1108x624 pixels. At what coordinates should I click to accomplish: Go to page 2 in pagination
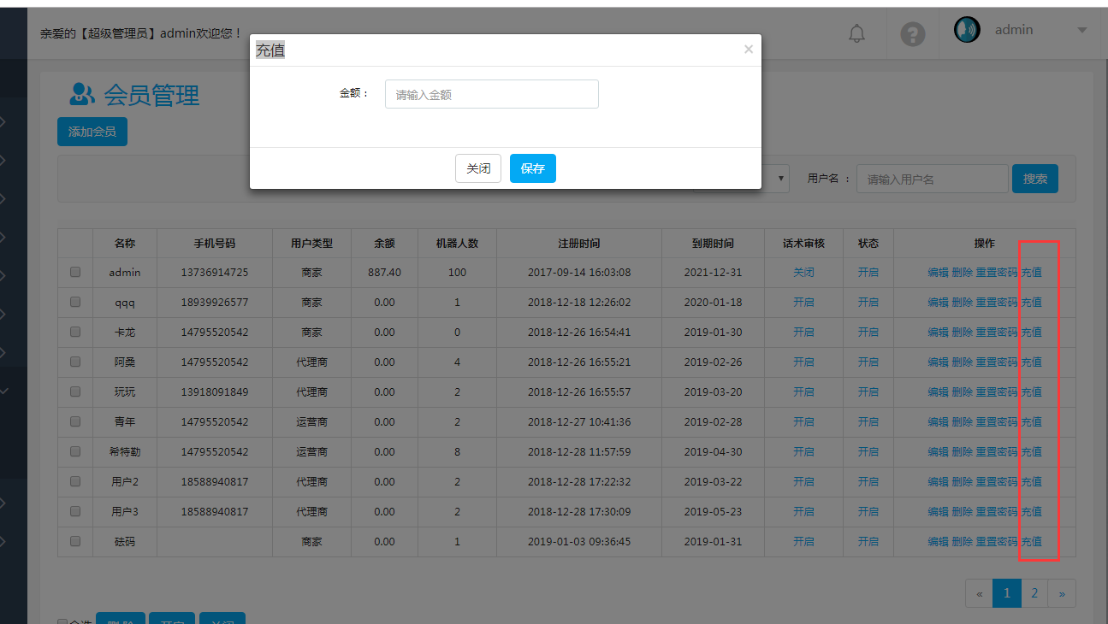(x=1034, y=593)
